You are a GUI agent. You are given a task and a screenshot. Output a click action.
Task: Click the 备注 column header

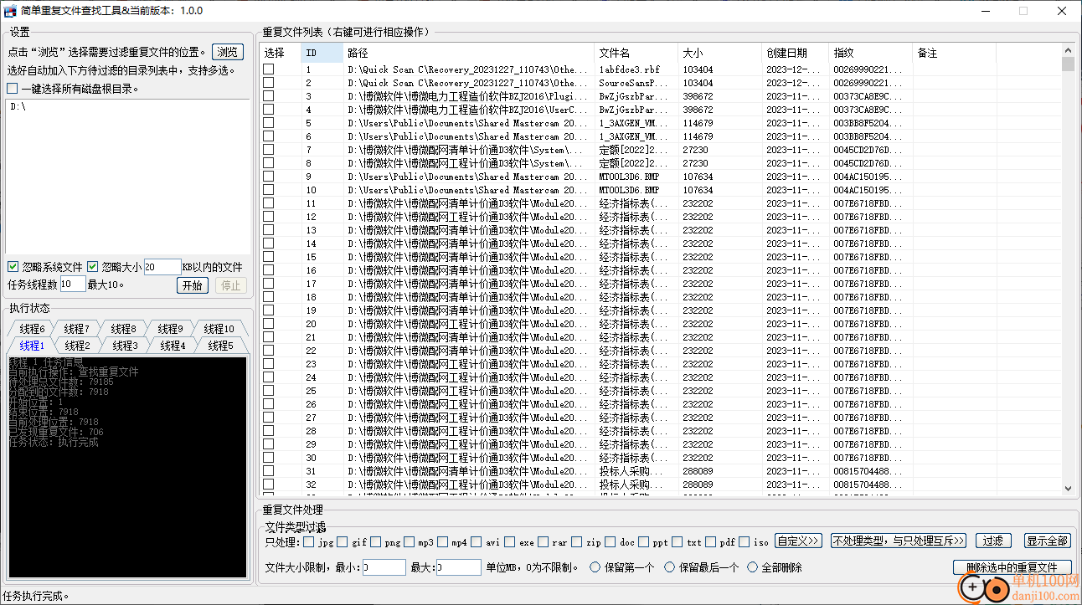[x=954, y=53]
